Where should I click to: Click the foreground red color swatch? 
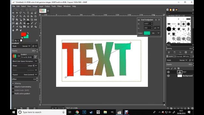click(23, 34)
